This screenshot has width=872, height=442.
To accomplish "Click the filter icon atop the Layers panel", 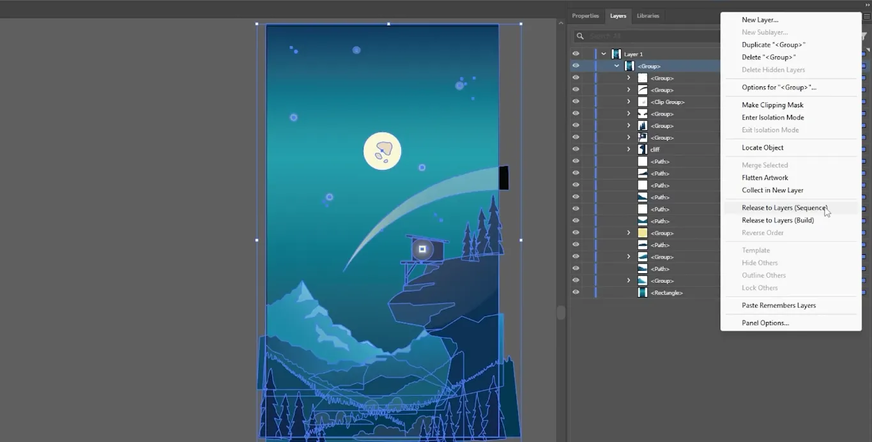I will (864, 37).
